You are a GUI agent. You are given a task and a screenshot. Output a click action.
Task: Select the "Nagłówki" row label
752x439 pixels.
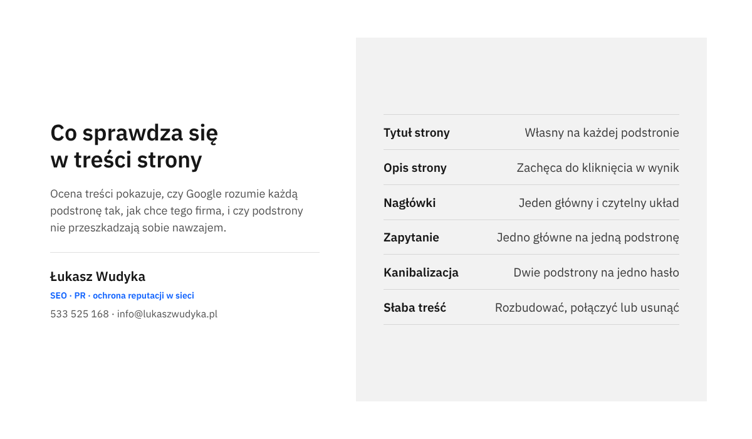pos(410,203)
